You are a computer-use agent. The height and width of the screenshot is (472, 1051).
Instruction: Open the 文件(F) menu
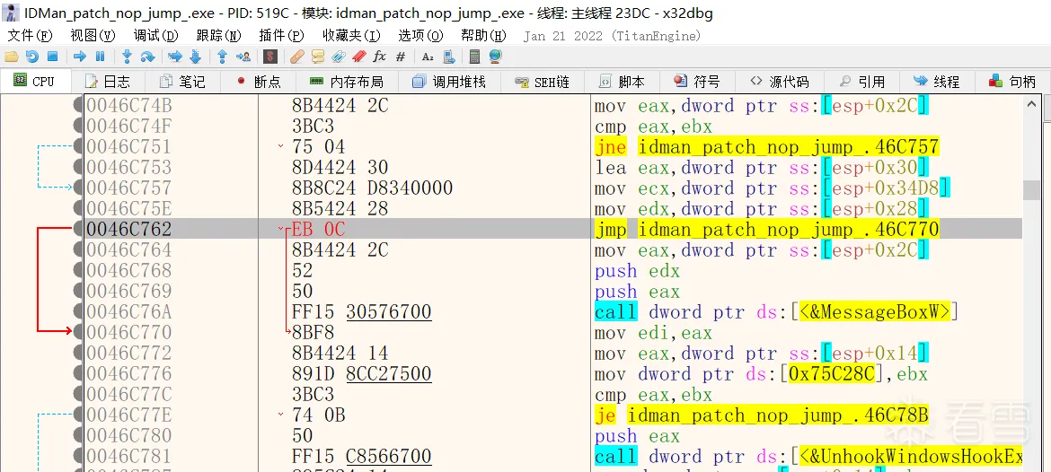(30, 36)
